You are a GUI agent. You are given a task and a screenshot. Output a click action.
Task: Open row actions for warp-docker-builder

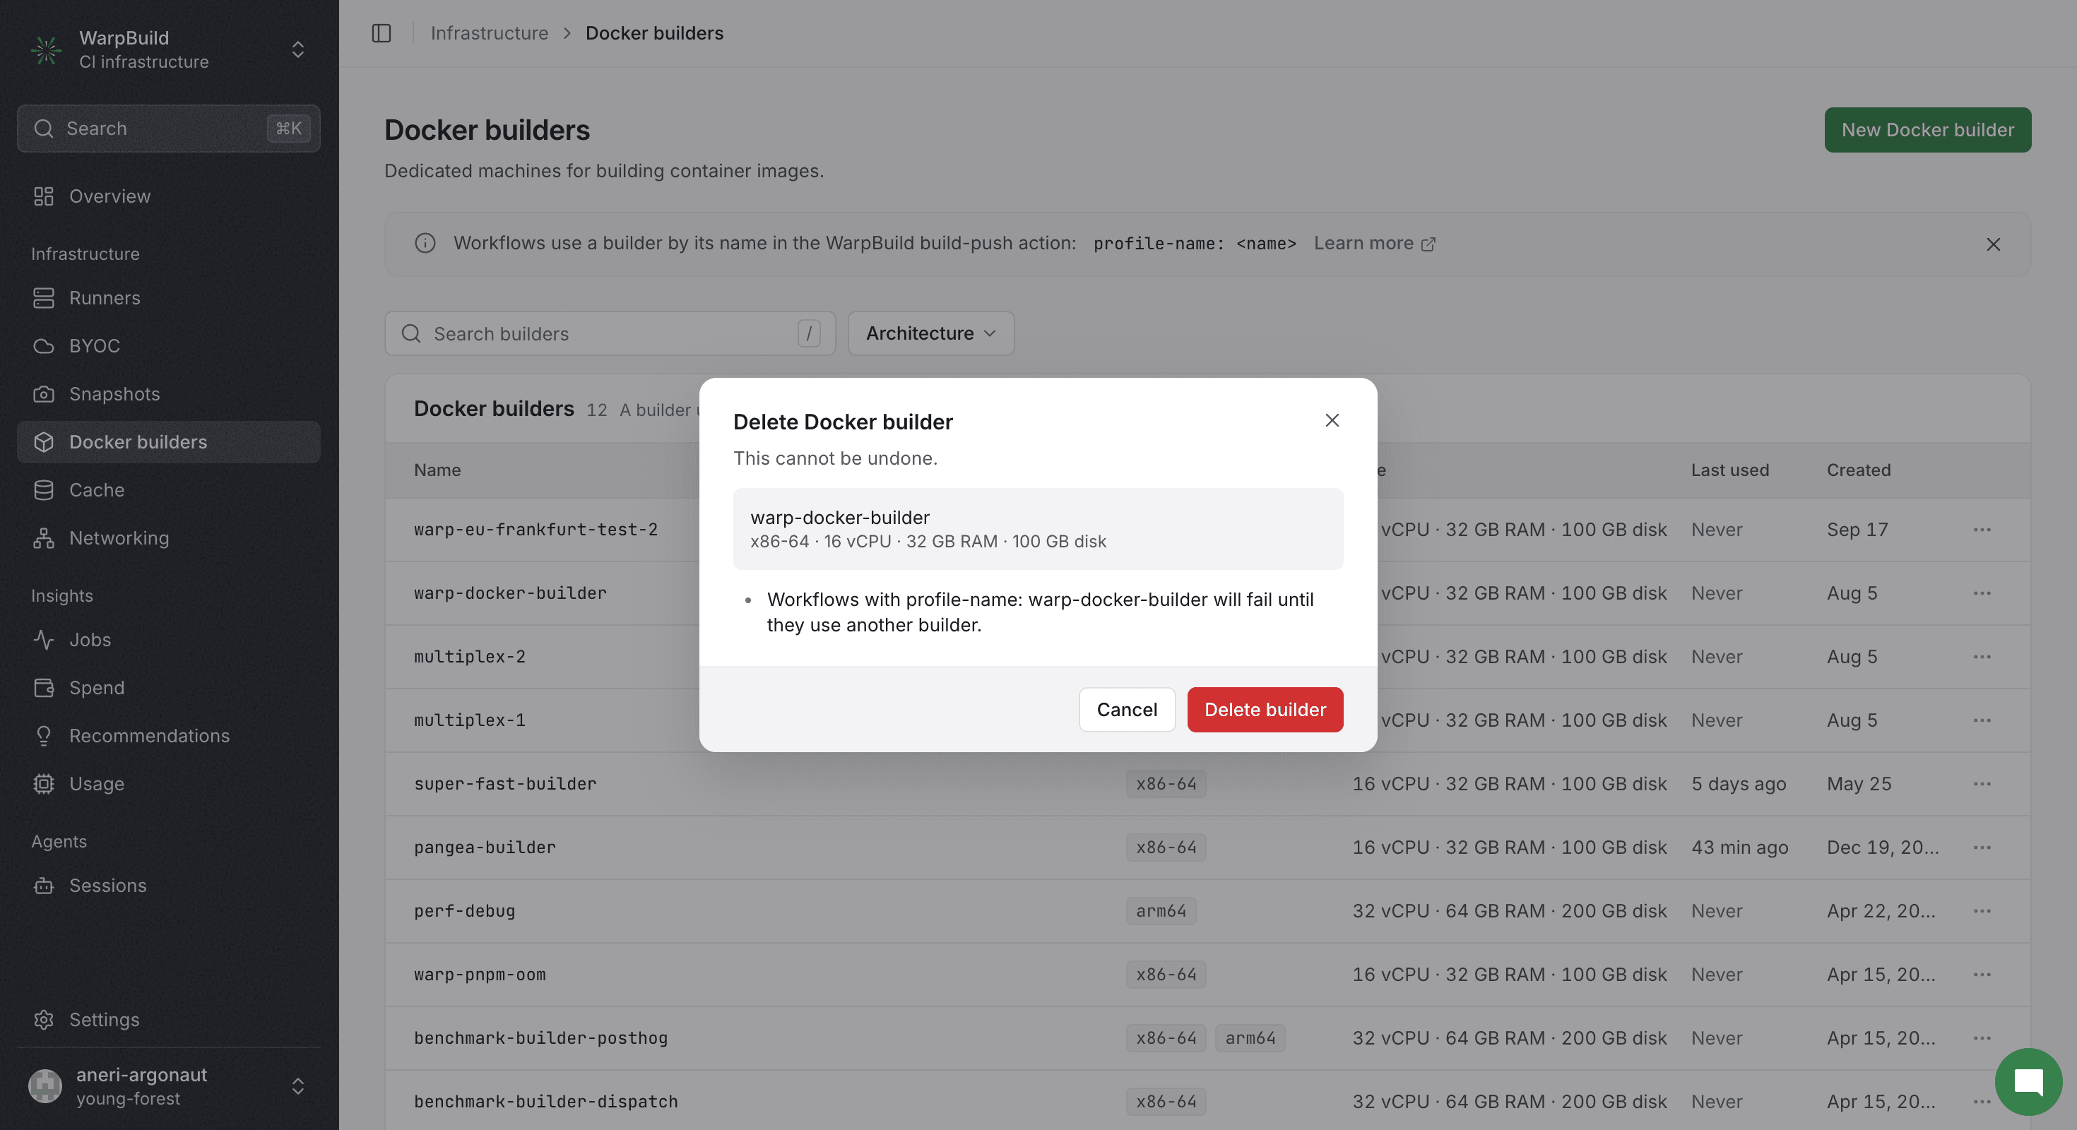pos(1982,593)
